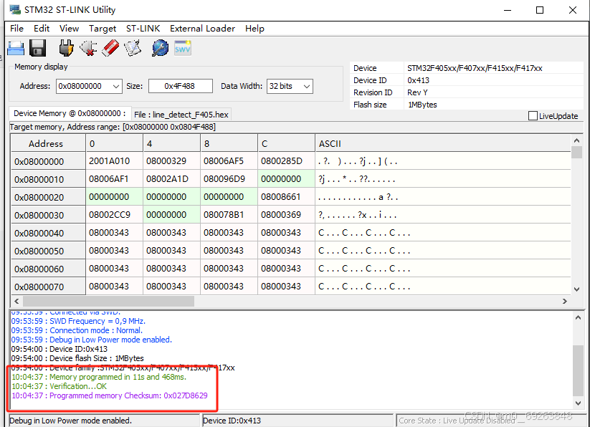Click the Program verify toolbar icon
Screen dimensions: 590x427
[133, 48]
